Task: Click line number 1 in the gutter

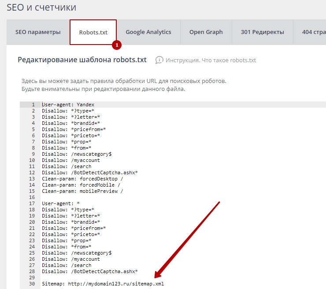Action: [33, 105]
